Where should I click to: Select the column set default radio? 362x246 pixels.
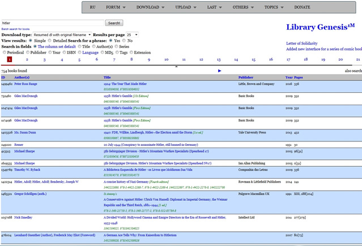35,46
